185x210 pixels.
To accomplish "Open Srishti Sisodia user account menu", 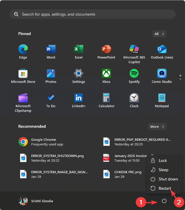I will pyautogui.click(x=36, y=201).
